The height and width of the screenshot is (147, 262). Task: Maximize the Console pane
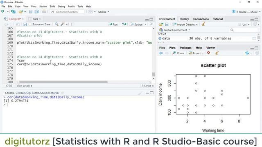tap(151, 93)
